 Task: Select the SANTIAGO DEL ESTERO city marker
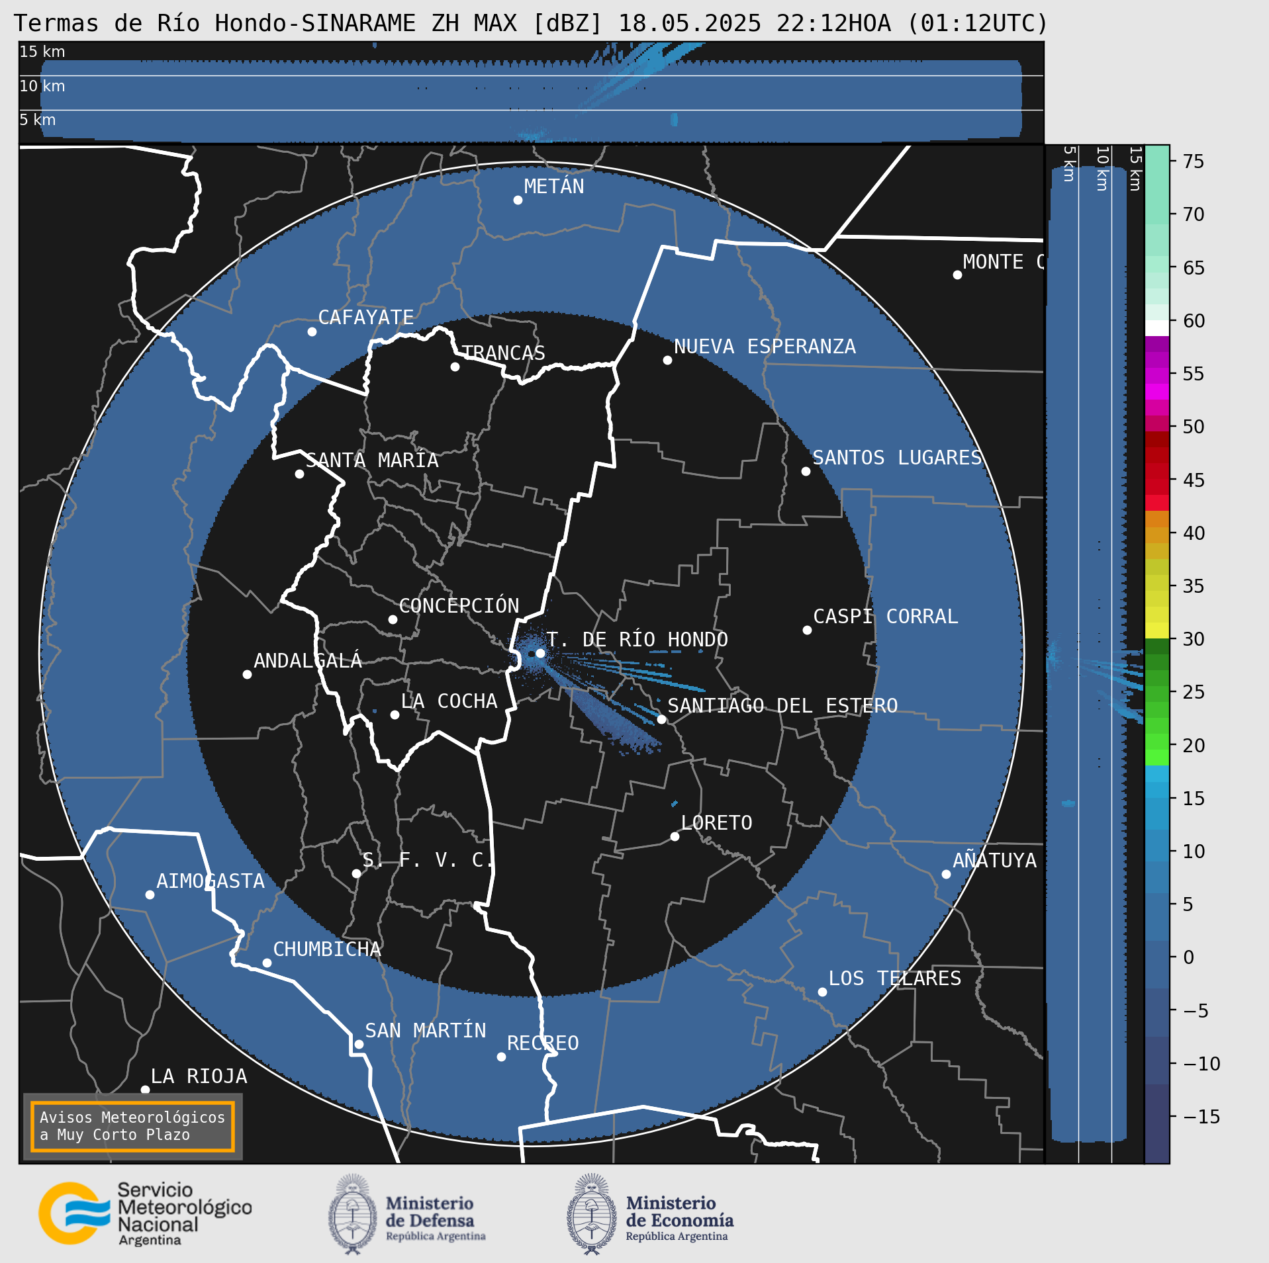pos(661,719)
